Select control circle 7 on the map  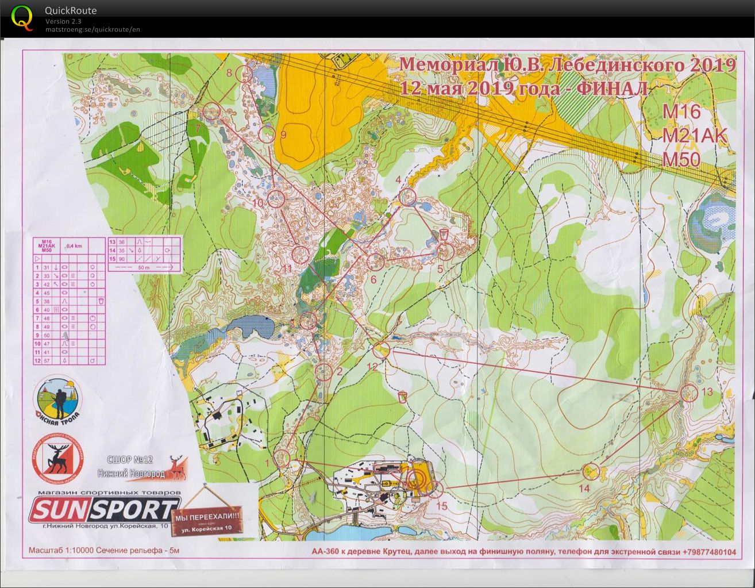click(x=211, y=111)
